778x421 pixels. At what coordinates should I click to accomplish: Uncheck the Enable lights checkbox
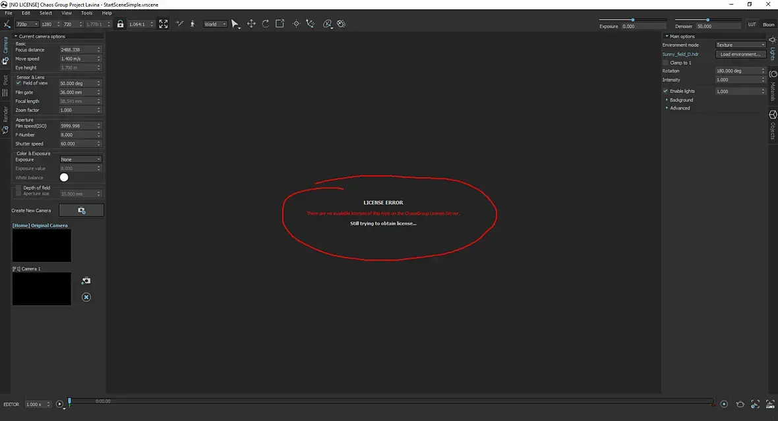click(665, 91)
